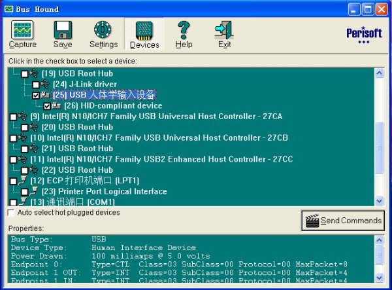Viewport: 392px width, 290px height.
Task: Check the [19] USB Root Hub box
Action: click(25, 74)
